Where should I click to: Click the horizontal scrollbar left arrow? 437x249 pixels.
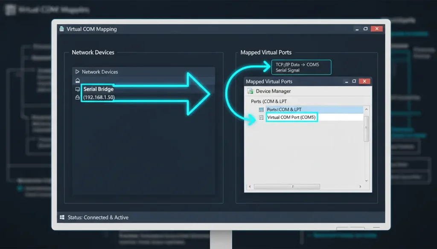click(x=249, y=186)
